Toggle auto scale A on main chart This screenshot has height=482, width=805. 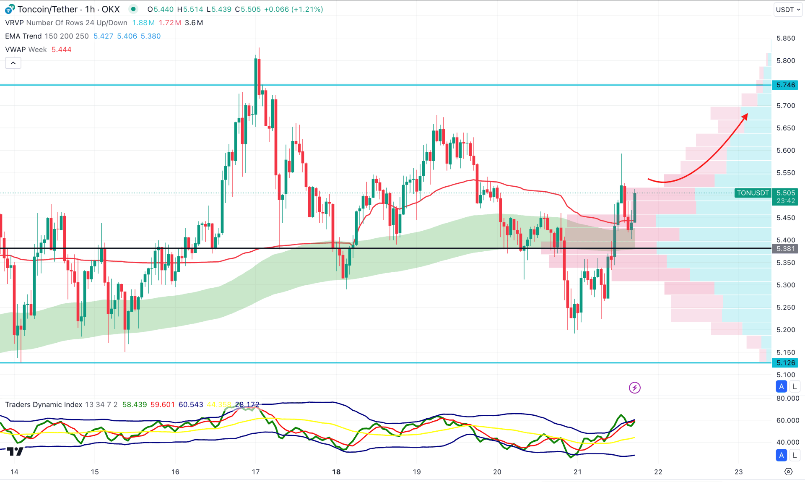[x=782, y=387]
